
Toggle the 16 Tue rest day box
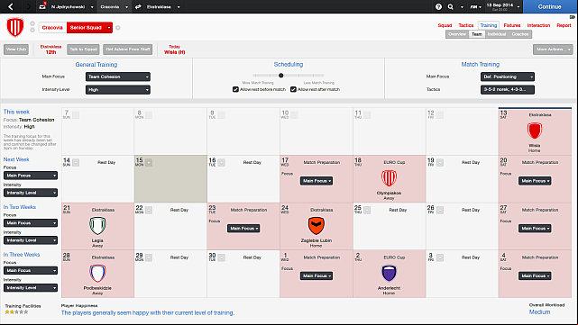click(x=221, y=163)
